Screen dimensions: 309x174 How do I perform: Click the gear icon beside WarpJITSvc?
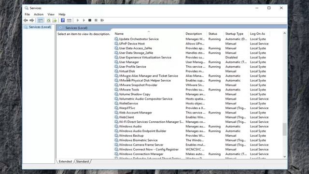(116, 108)
